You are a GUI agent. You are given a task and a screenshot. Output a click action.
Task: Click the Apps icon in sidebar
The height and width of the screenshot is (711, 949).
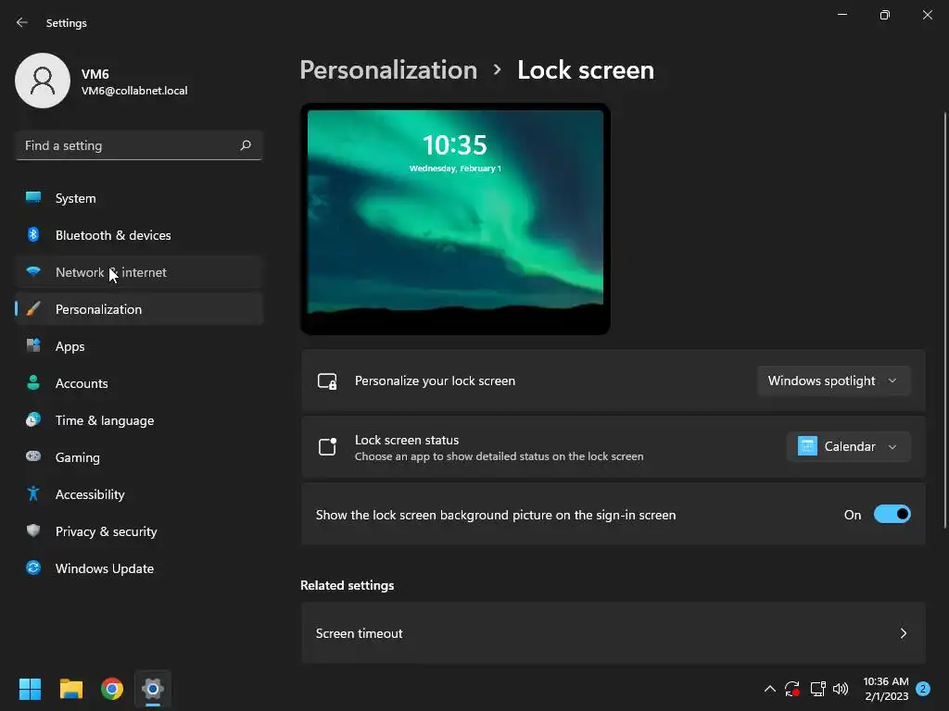pos(33,346)
